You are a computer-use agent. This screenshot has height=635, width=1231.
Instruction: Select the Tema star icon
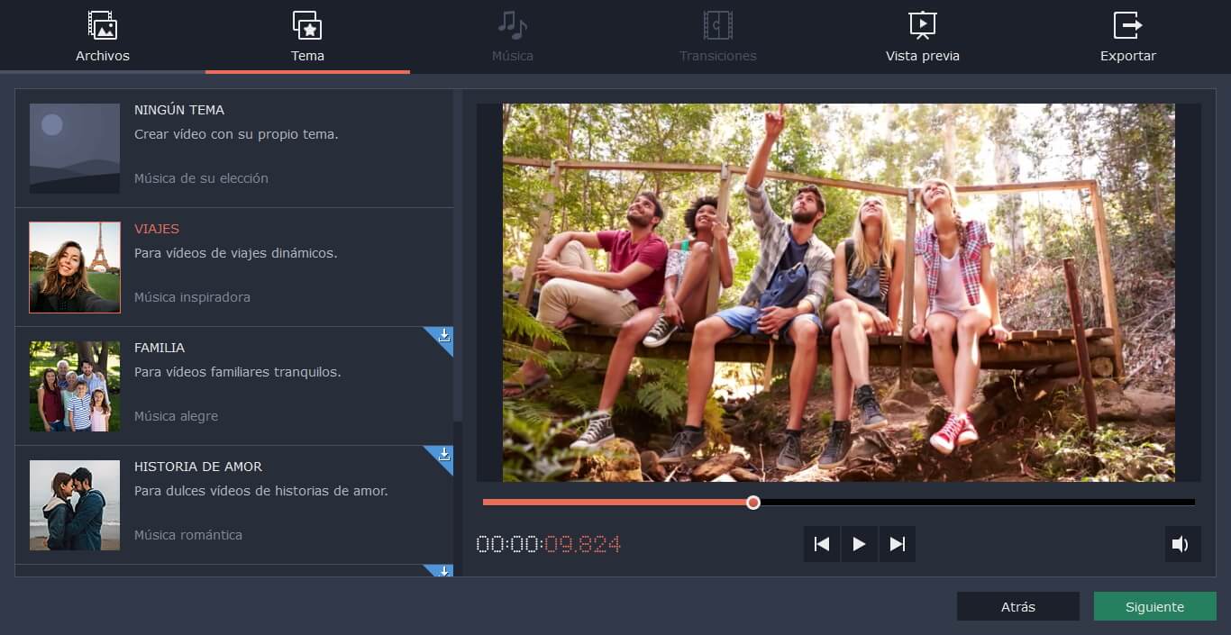click(x=307, y=24)
